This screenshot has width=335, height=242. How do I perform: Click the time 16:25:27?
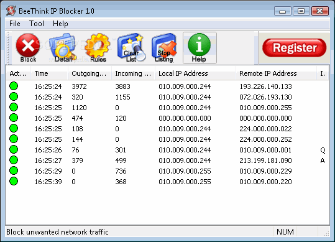click(48, 161)
